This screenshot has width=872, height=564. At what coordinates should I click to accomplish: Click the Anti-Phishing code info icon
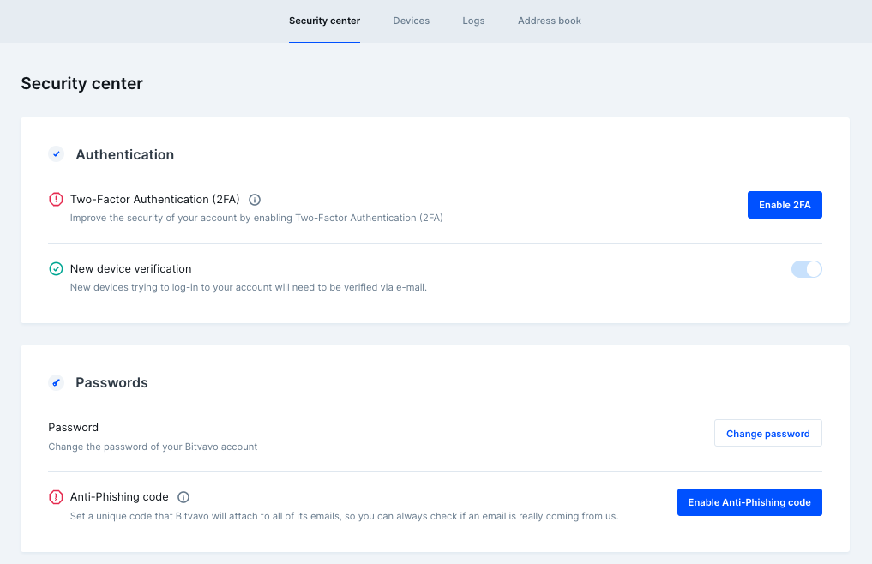tap(183, 497)
